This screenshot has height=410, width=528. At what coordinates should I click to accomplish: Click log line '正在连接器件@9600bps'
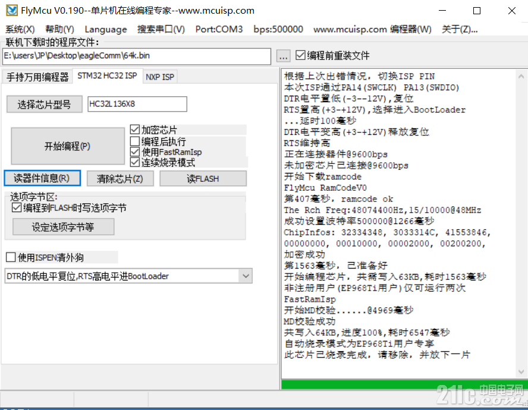[x=336, y=154]
